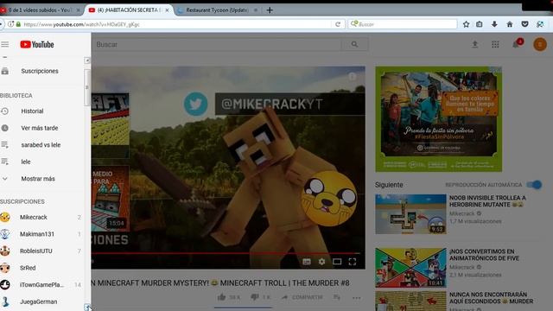
Task: Open the YouTube apps grid icon
Action: click(495, 44)
